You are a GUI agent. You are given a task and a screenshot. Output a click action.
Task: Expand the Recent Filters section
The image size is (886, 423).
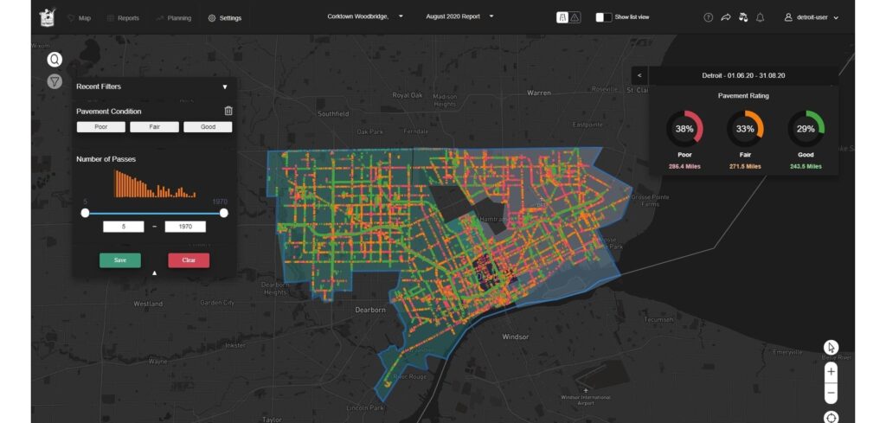[224, 87]
